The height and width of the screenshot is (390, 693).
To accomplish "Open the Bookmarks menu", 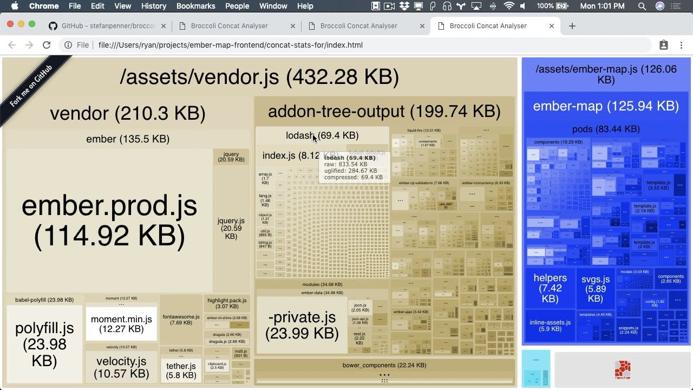I will click(196, 6).
